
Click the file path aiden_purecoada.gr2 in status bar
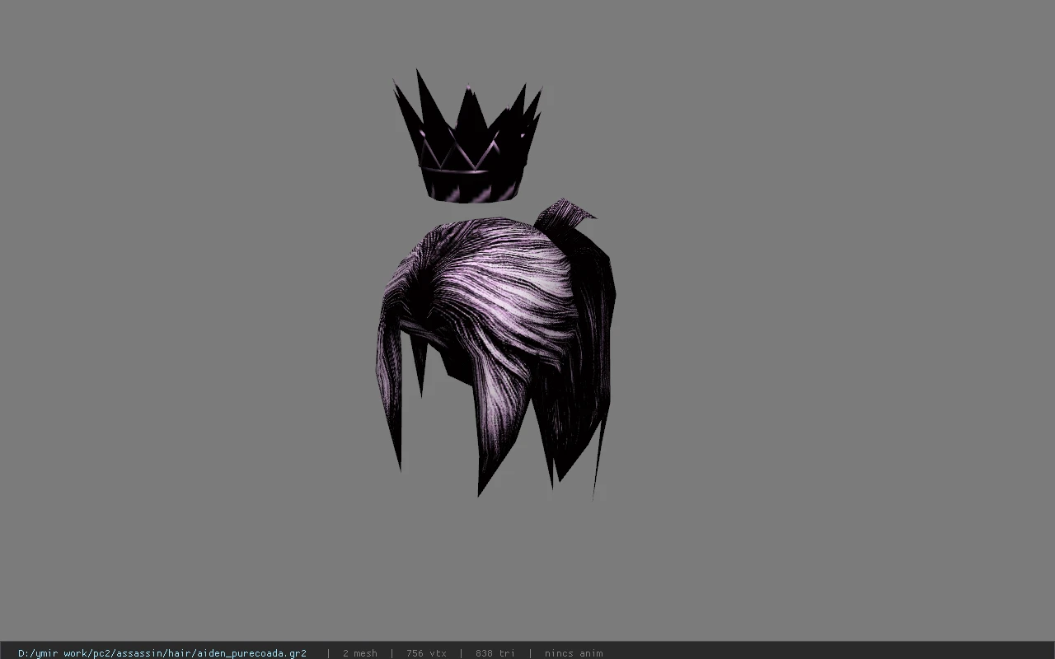[162, 653]
